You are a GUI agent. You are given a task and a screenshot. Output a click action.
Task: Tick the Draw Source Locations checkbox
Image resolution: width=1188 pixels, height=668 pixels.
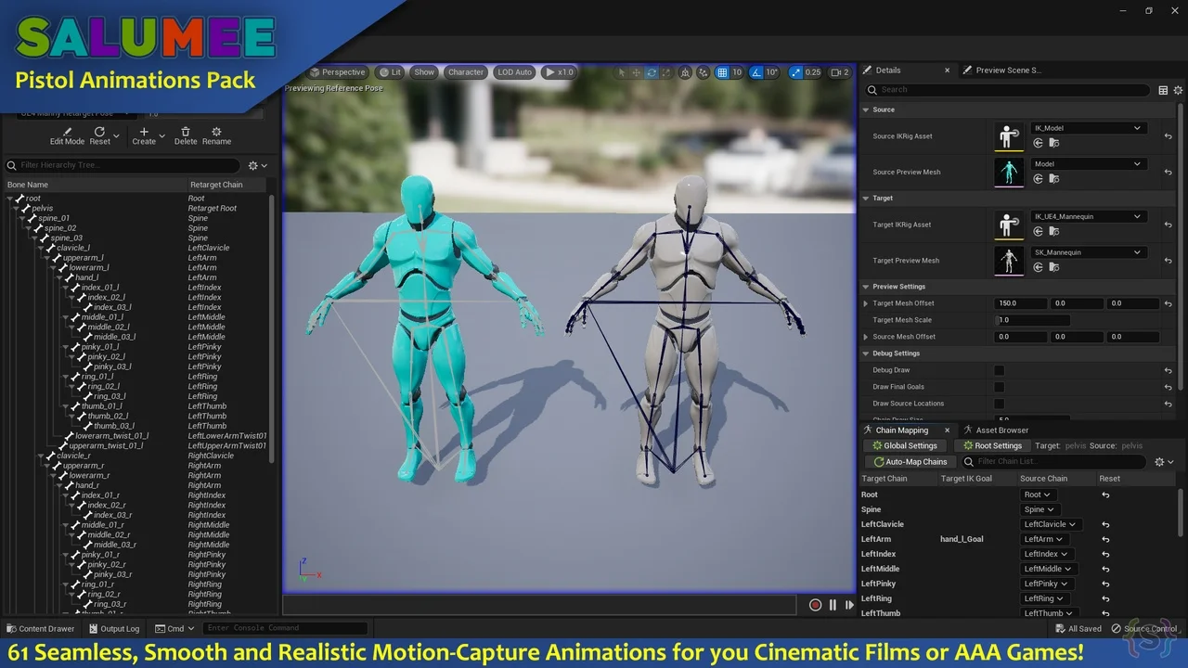coord(1000,404)
